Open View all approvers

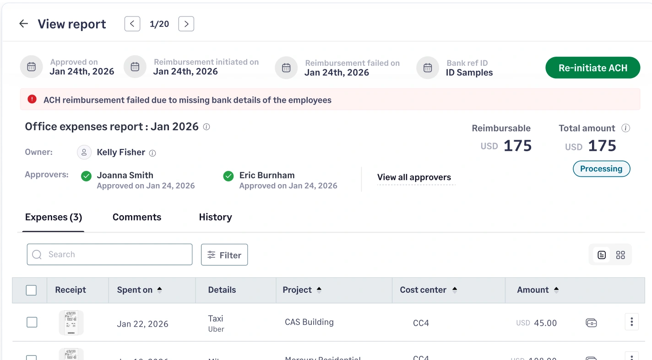point(414,177)
